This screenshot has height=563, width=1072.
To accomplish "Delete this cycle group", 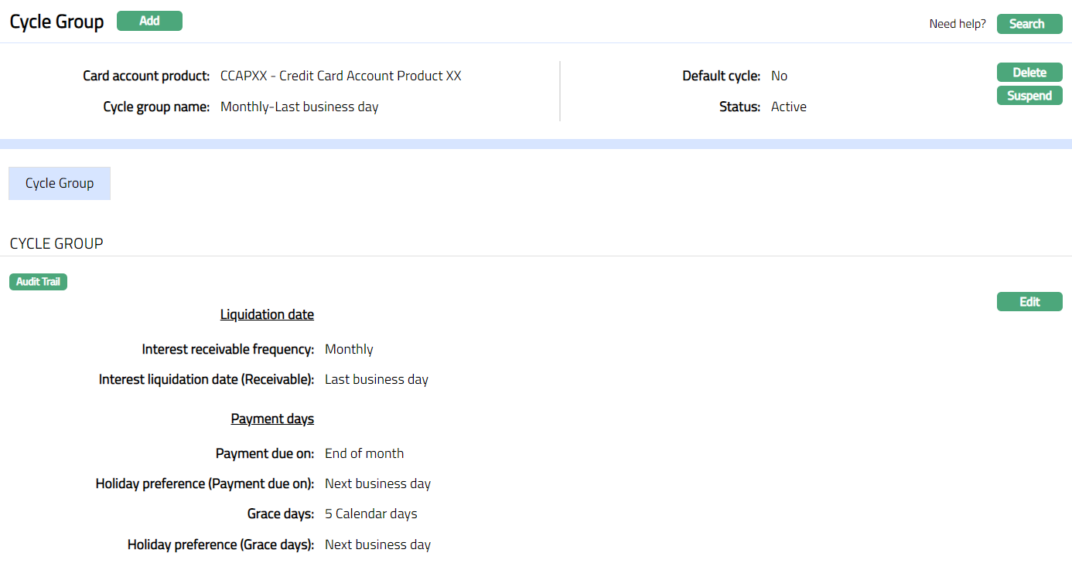I will [1029, 73].
